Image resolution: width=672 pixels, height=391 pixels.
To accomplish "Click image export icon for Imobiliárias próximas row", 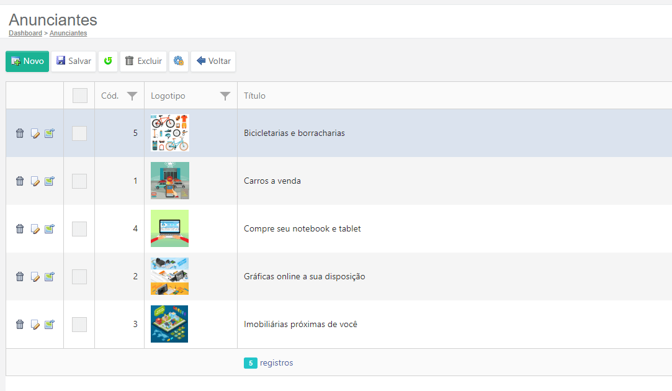I will tap(50, 325).
